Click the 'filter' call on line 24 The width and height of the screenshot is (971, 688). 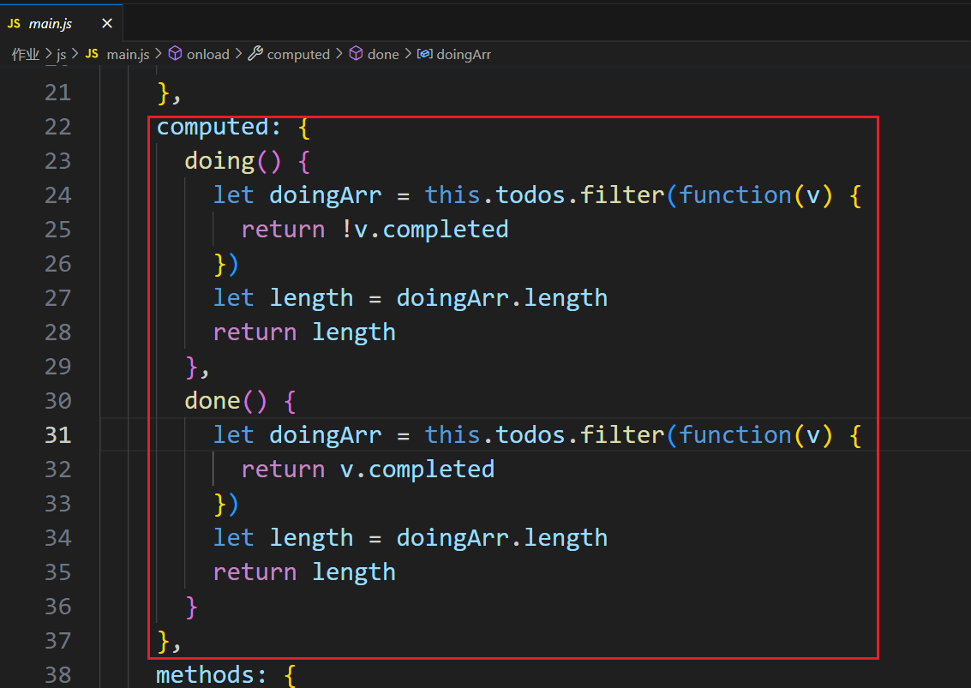622,195
